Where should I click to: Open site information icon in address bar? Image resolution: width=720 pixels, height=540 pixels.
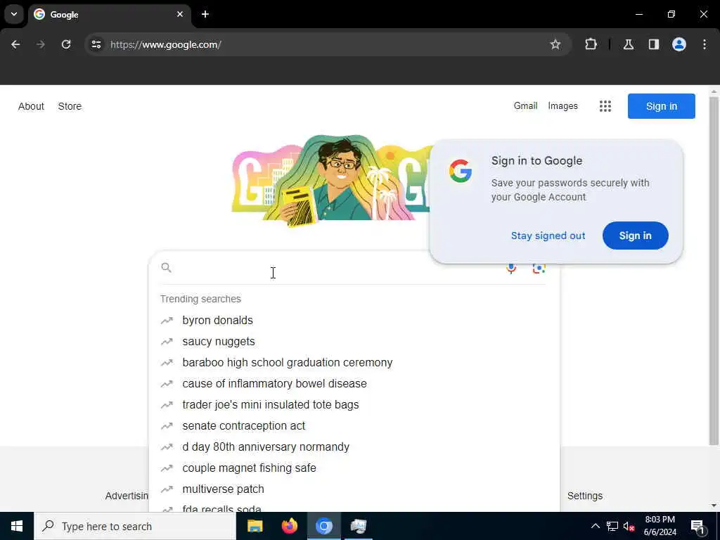click(x=96, y=44)
